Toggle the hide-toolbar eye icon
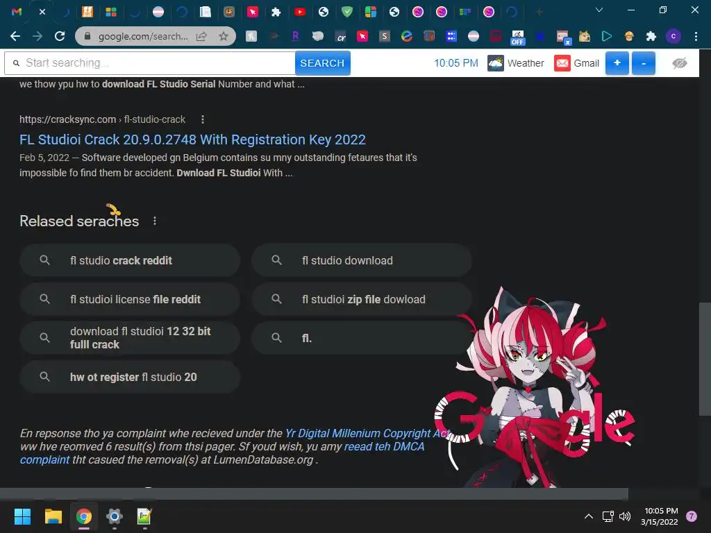Screen dimensions: 711x533 tap(679, 63)
